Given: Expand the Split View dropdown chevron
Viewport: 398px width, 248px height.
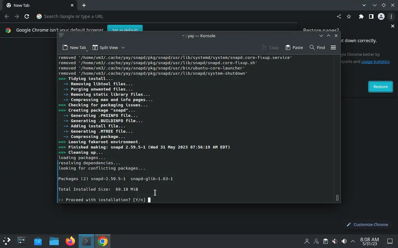Looking at the screenshot, I should (x=123, y=47).
